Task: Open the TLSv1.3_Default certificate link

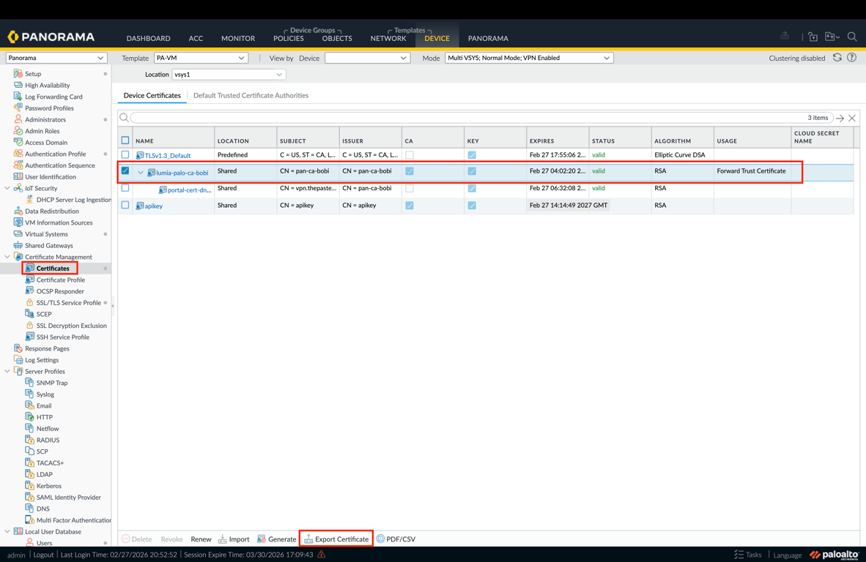Action: point(167,156)
